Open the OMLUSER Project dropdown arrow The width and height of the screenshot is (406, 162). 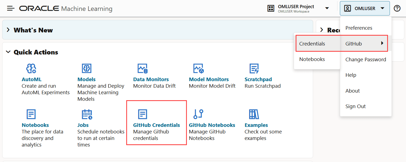click(x=327, y=8)
